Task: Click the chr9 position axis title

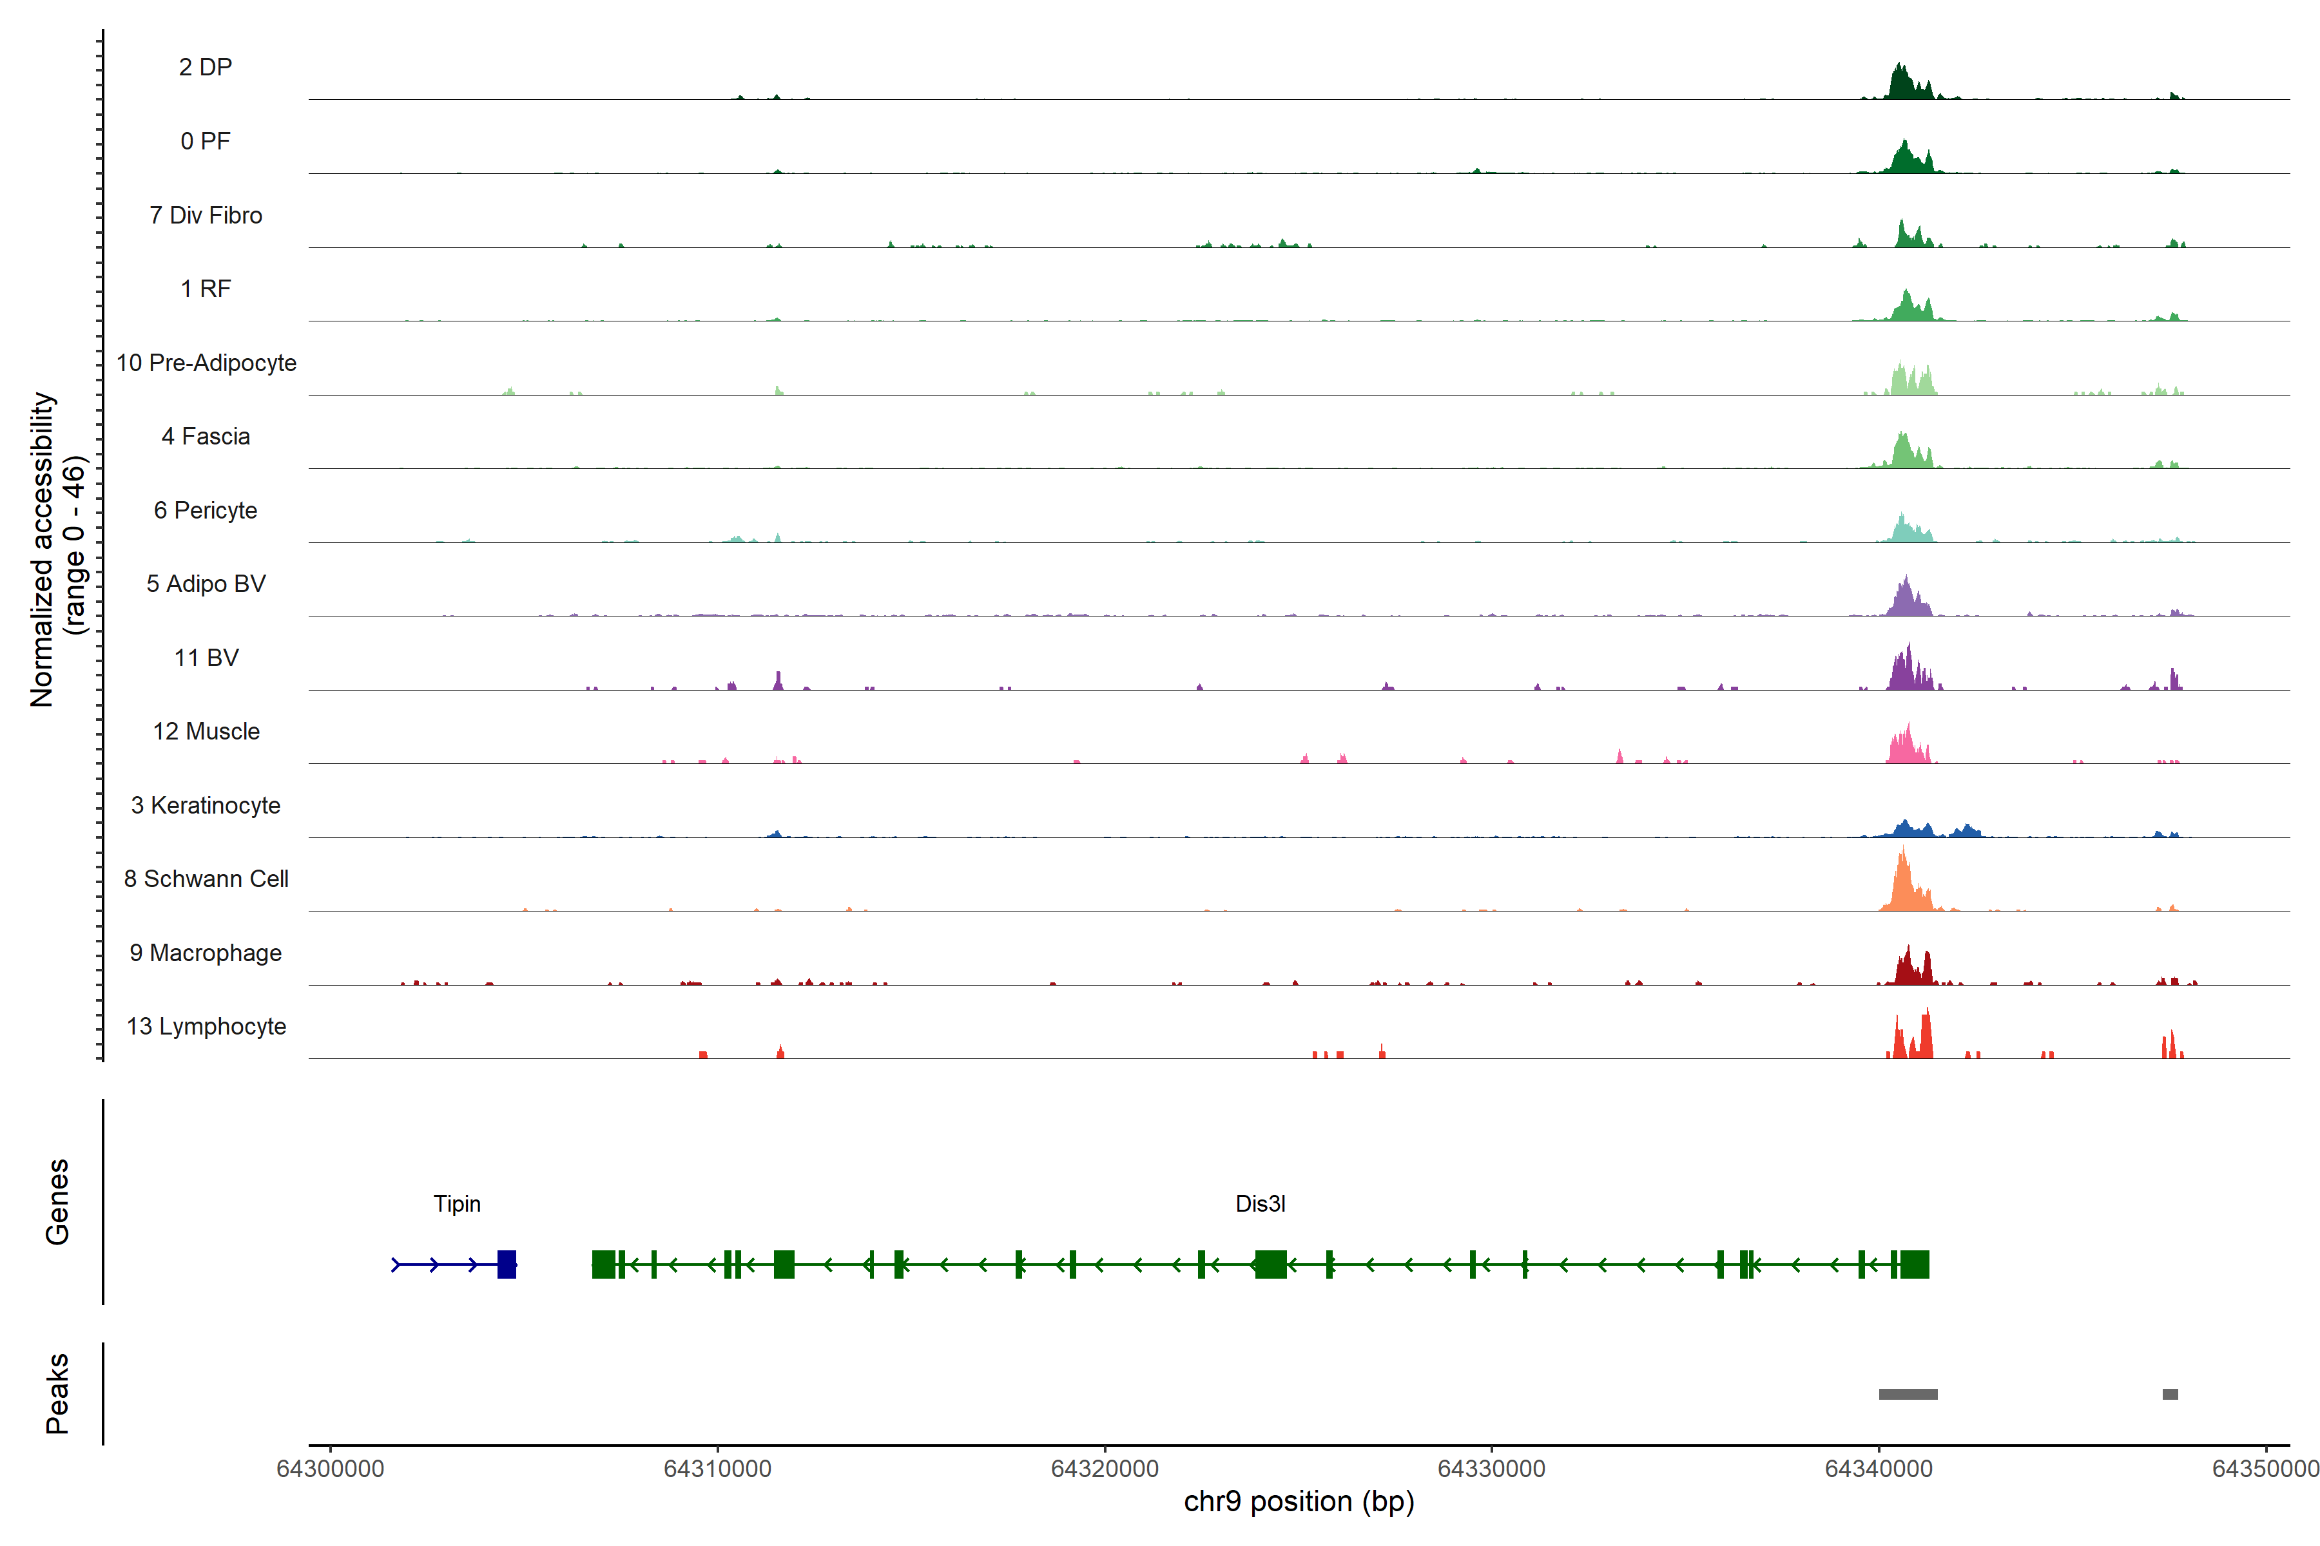Action: (x=1298, y=1502)
